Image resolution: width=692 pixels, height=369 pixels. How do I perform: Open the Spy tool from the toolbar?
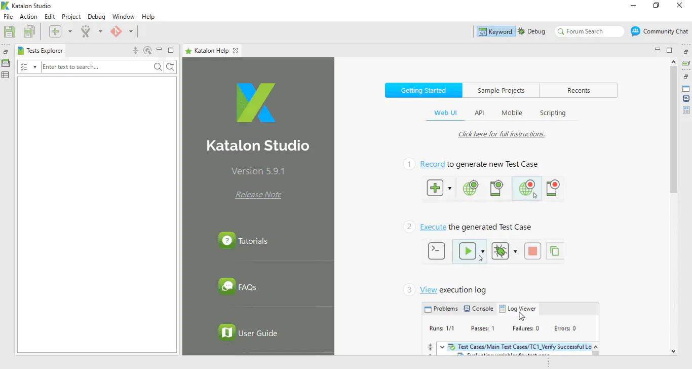pyautogui.click(x=86, y=31)
